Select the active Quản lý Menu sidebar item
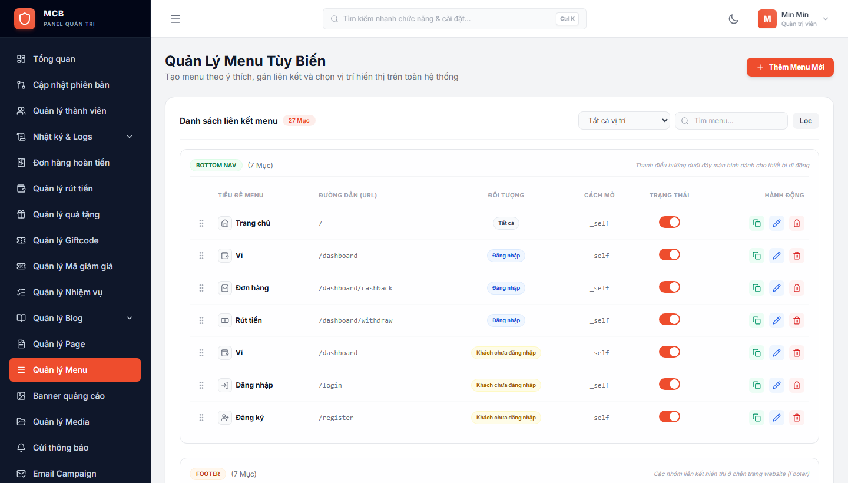 75,370
